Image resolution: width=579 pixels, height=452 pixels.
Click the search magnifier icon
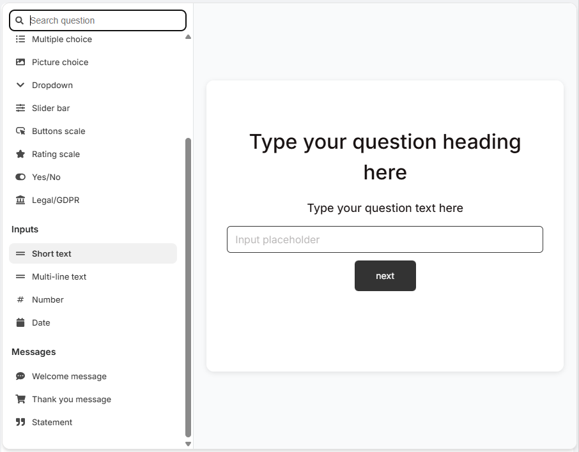(19, 20)
